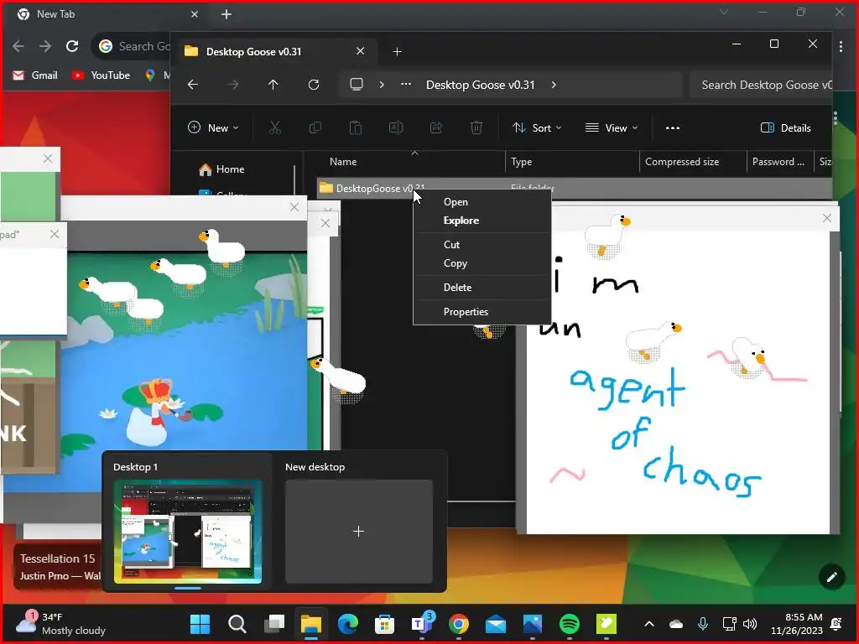This screenshot has width=859, height=644.
Task: Click the Share icon in Explorer toolbar
Action: pyautogui.click(x=436, y=128)
